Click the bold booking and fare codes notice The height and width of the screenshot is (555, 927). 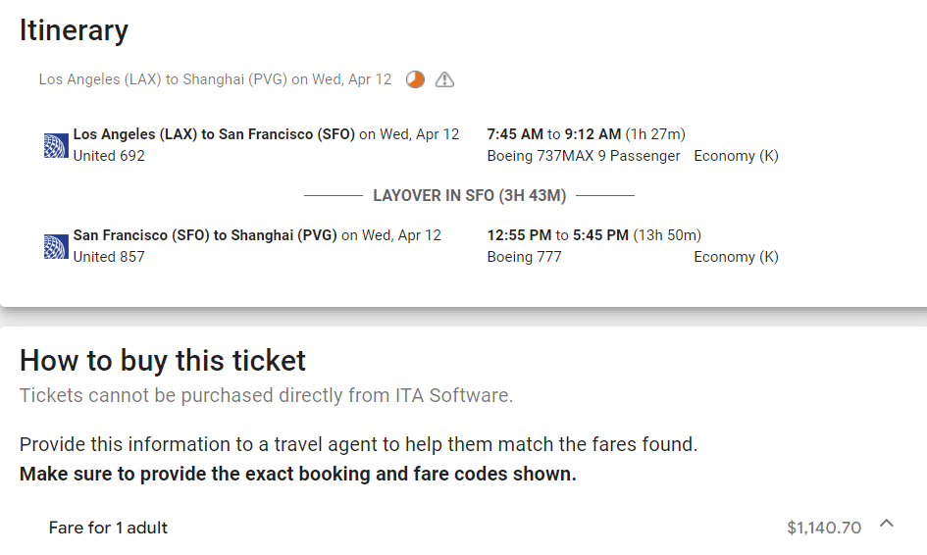point(297,475)
